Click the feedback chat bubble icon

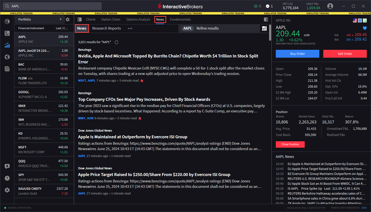pyautogui.click(x=7, y=166)
